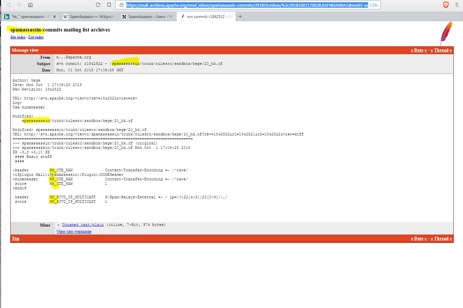Bookmark this page using the bookmark icon
Image resolution: width=463 pixels, height=308 pixels.
109,5
